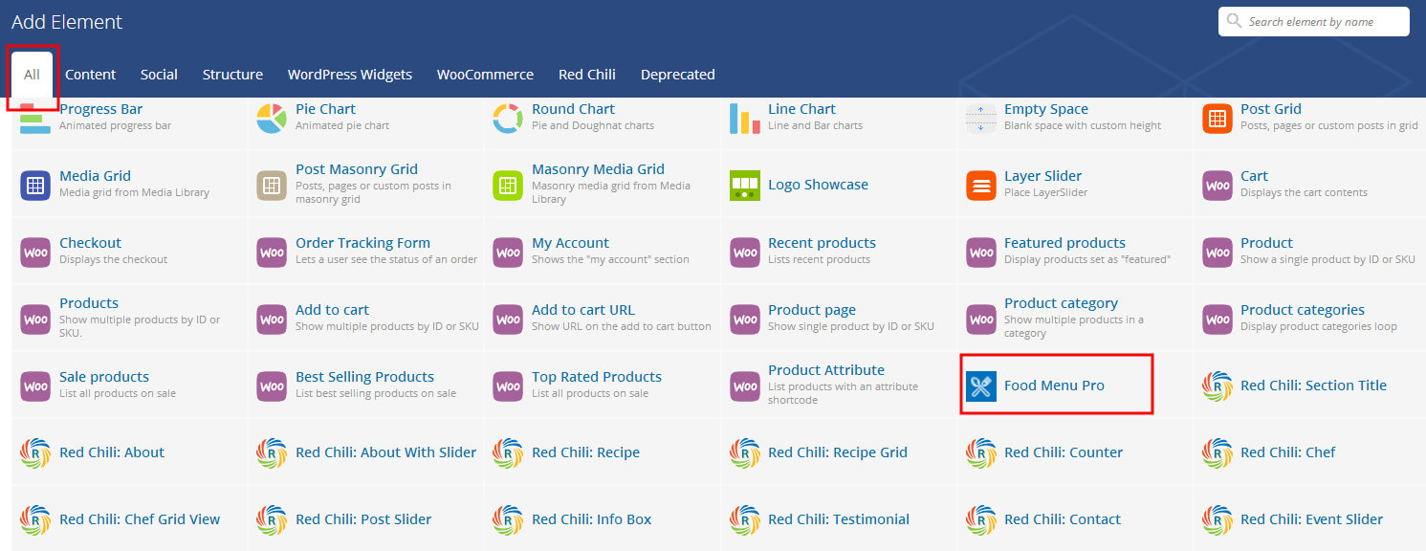1426x551 pixels.
Task: Click the Woo icon beside Sale products
Action: pos(35,386)
